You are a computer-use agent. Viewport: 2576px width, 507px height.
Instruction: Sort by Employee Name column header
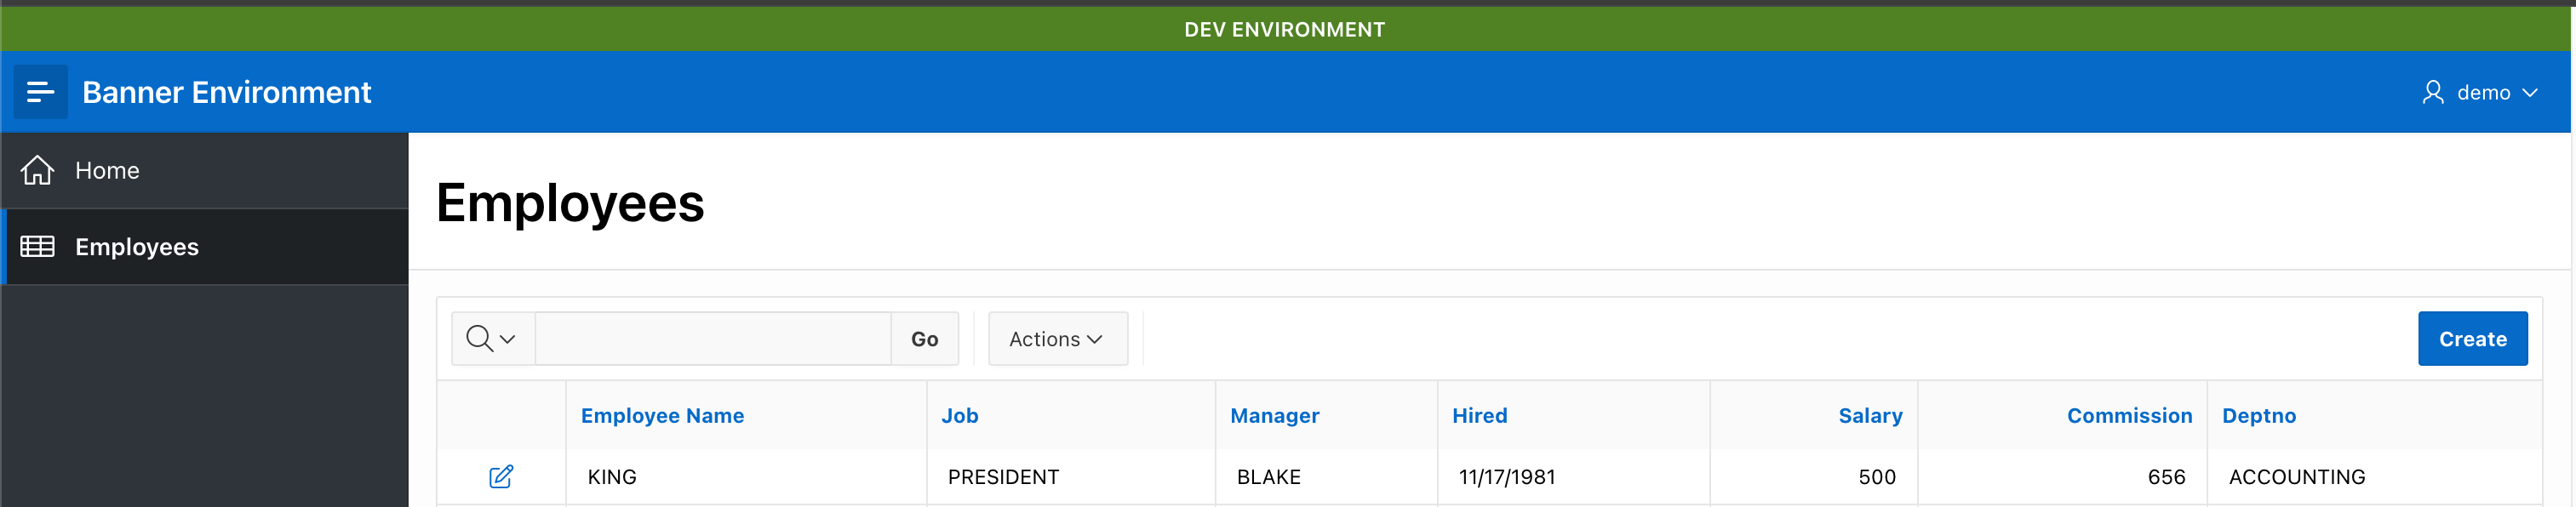point(662,416)
